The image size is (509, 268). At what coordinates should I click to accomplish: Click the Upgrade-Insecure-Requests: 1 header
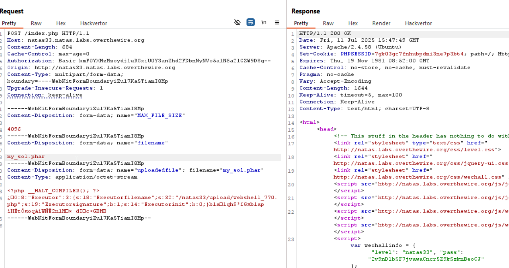[x=55, y=88]
